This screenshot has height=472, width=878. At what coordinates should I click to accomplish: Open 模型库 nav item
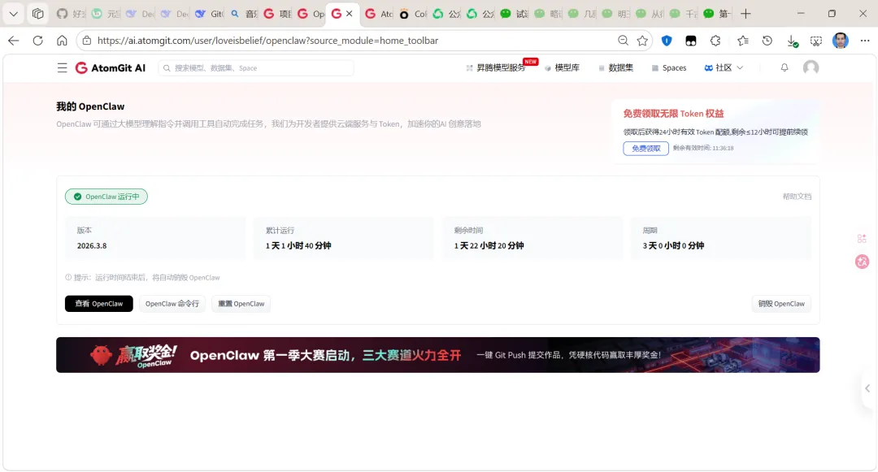[563, 67]
